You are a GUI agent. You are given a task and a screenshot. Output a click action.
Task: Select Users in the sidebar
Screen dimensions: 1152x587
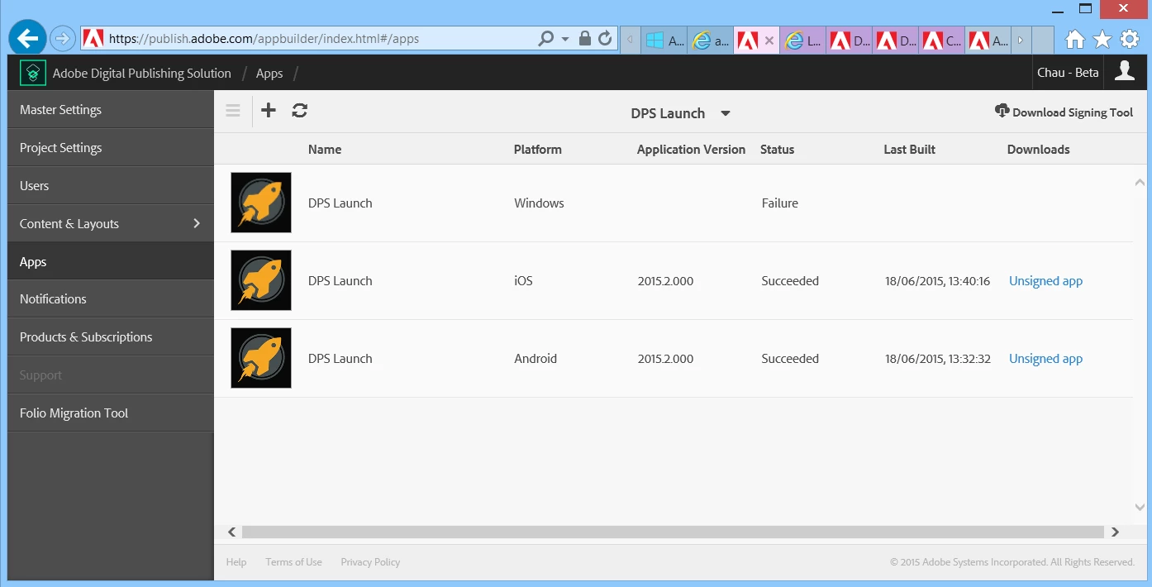pyautogui.click(x=111, y=186)
